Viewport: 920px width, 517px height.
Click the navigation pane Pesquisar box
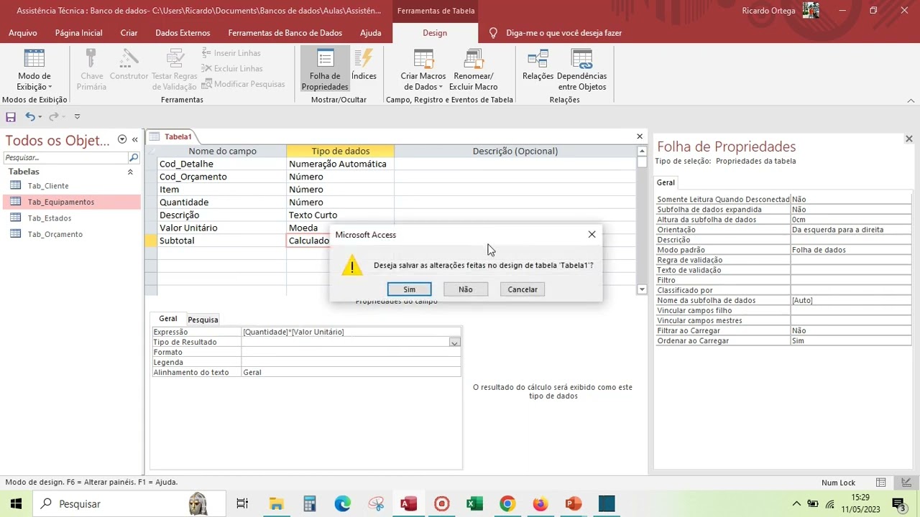point(65,157)
